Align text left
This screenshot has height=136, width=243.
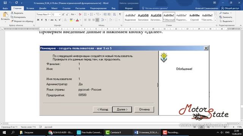[x=85, y=20]
